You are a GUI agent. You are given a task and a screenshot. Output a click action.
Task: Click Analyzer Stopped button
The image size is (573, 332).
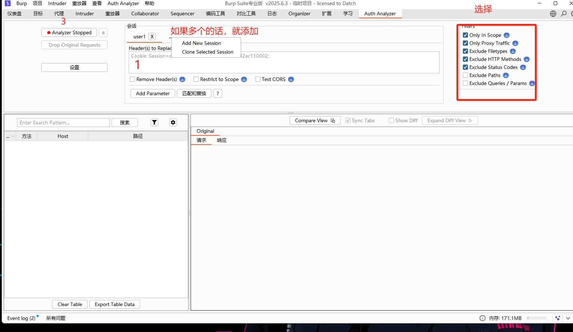(69, 32)
